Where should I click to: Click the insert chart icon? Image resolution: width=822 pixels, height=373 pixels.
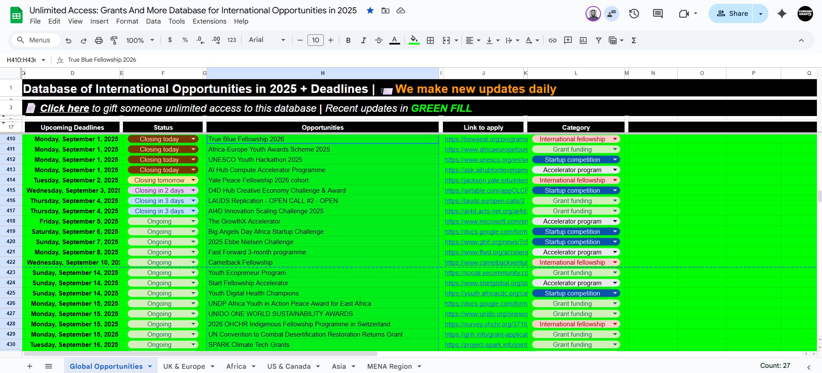(583, 40)
